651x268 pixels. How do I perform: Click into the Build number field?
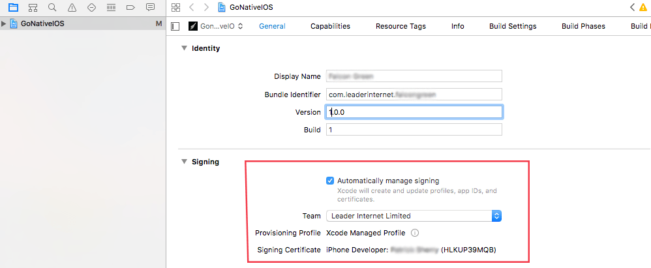click(414, 130)
